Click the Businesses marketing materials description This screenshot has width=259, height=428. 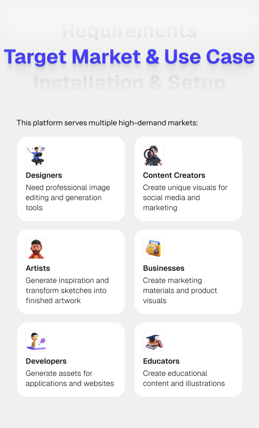pyautogui.click(x=180, y=291)
